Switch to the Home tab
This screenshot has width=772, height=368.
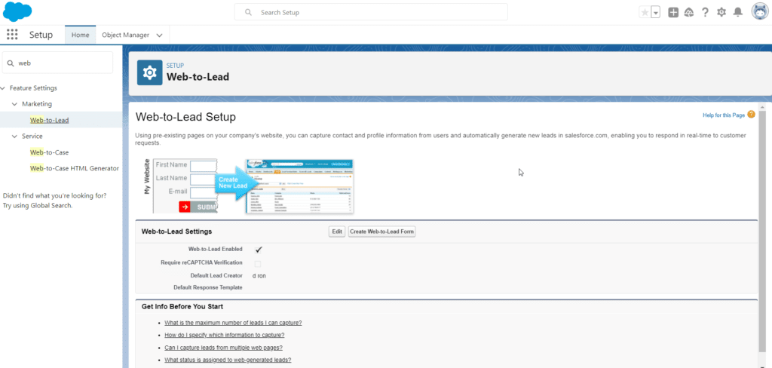click(80, 35)
